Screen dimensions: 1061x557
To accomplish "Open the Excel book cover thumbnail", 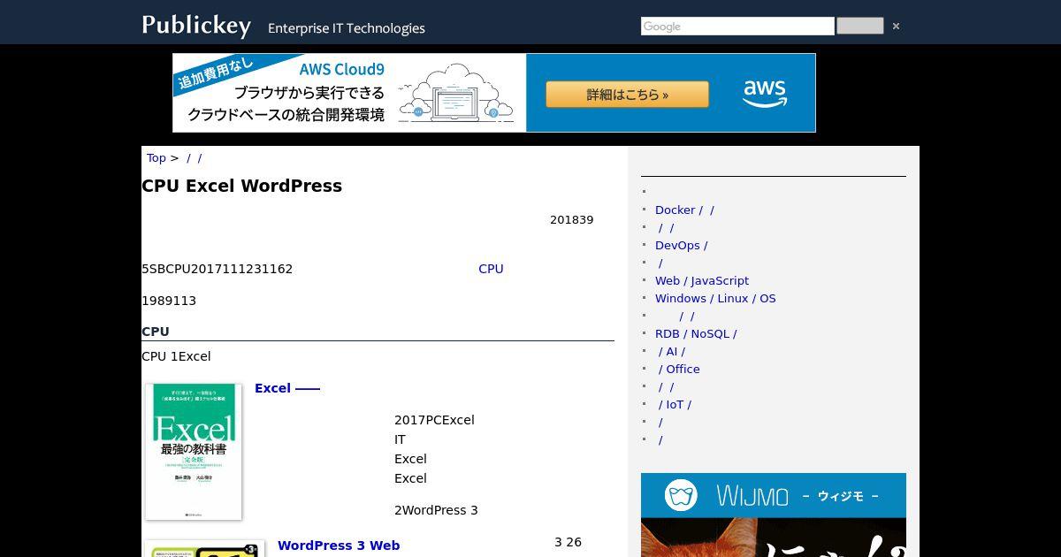I will click(194, 452).
